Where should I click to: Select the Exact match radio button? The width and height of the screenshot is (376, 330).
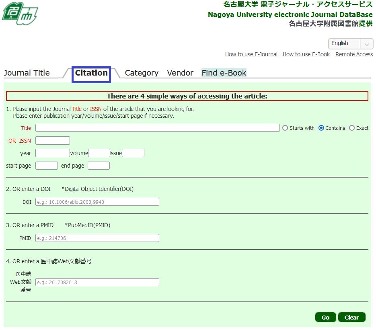click(352, 128)
